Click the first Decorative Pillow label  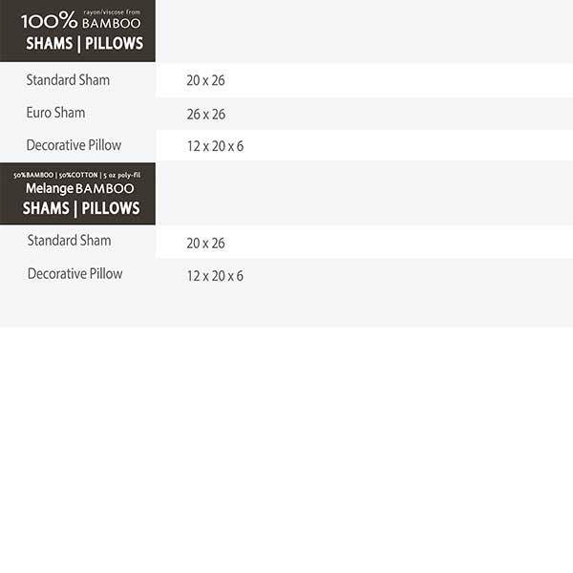(74, 145)
